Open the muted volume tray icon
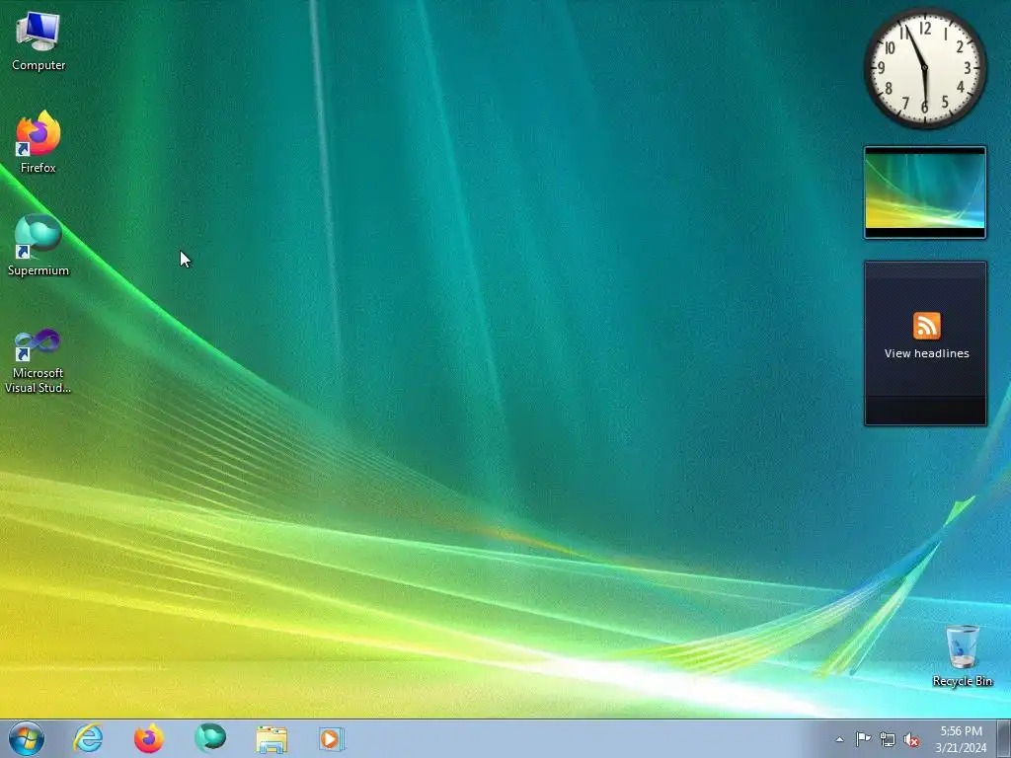Screen dimensions: 1011x758 tap(911, 740)
